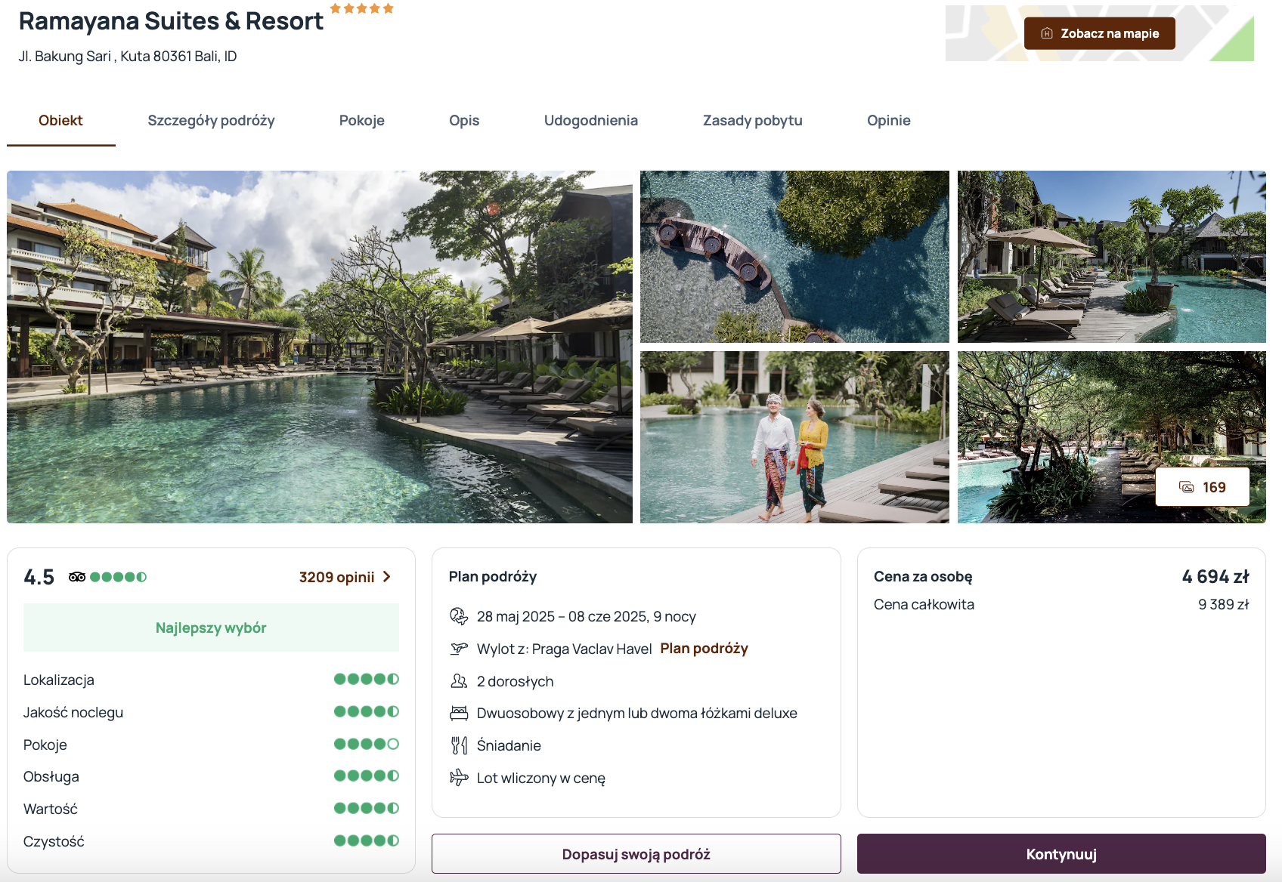
Task: Click the Czystość rating label
Action: (x=54, y=841)
